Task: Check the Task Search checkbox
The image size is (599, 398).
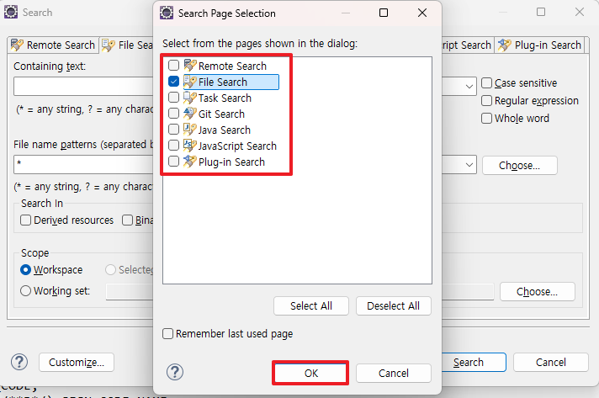Action: (x=174, y=98)
